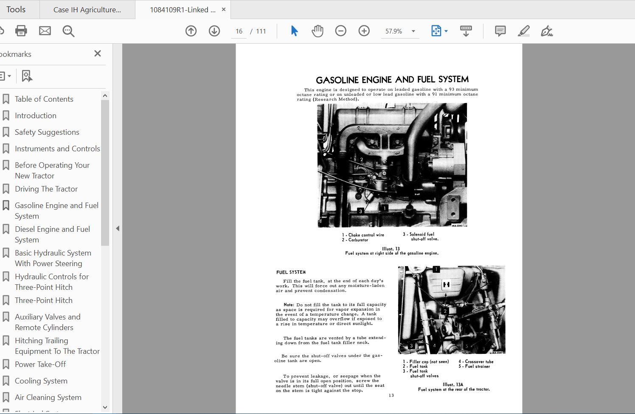635x414 pixels.
Task: Open the read mode download-style icon
Action: (x=466, y=31)
